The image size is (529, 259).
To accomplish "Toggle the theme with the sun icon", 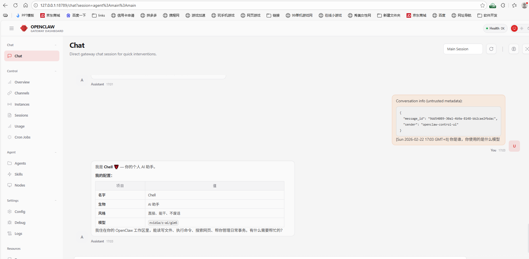I will [522, 28].
